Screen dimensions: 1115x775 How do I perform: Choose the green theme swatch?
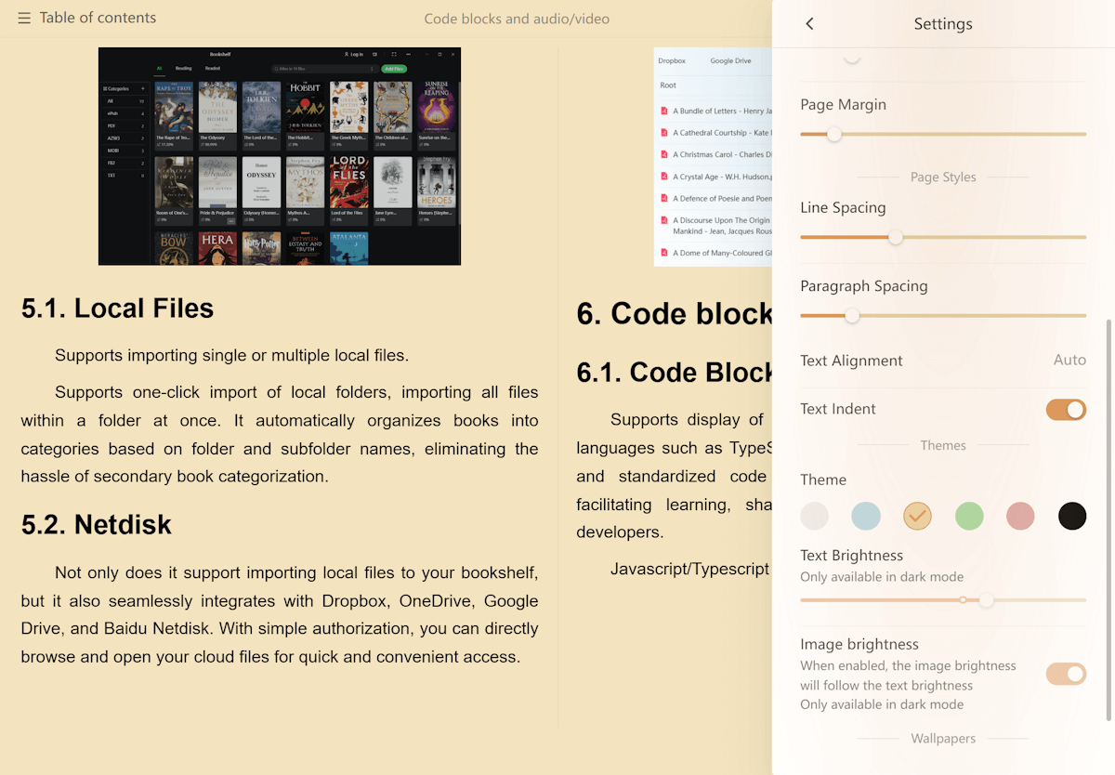(x=969, y=516)
